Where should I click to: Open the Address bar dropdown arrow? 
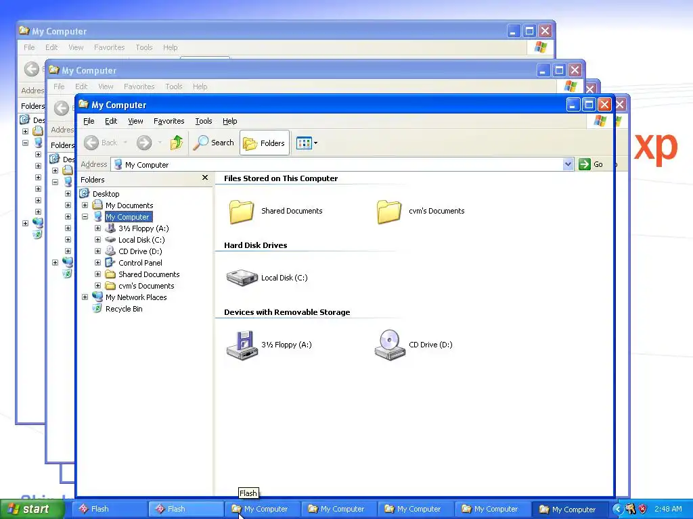point(568,165)
